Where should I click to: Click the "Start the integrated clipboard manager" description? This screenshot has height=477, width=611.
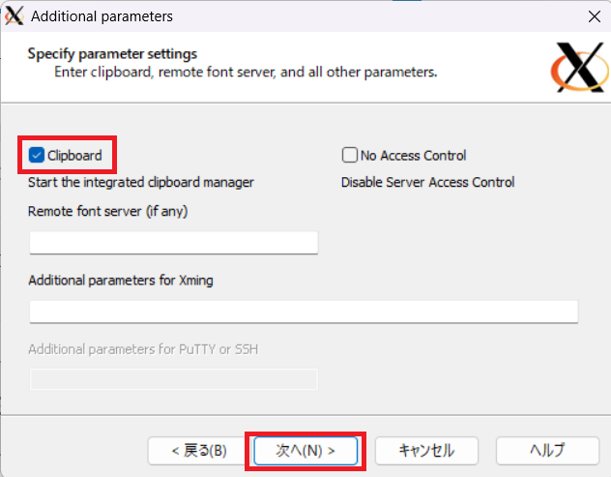[x=141, y=182]
